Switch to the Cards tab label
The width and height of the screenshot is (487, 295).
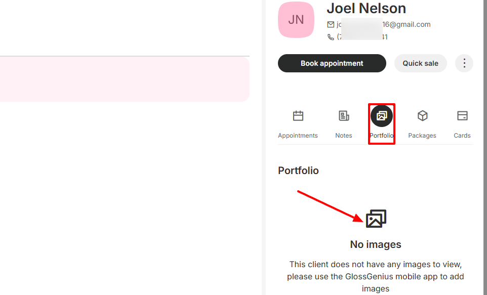[462, 136]
